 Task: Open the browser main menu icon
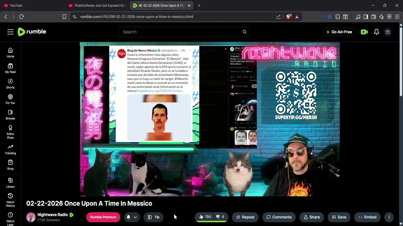(397, 17)
